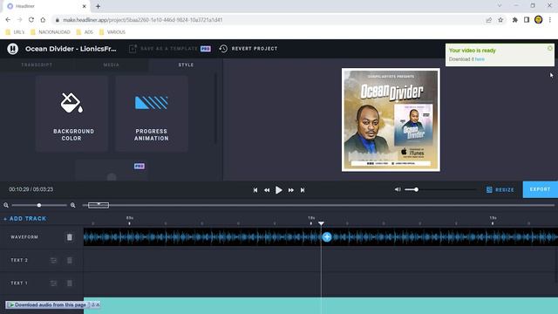Bookmark this page with the star icon
The height and width of the screenshot is (314, 558).
click(500, 20)
